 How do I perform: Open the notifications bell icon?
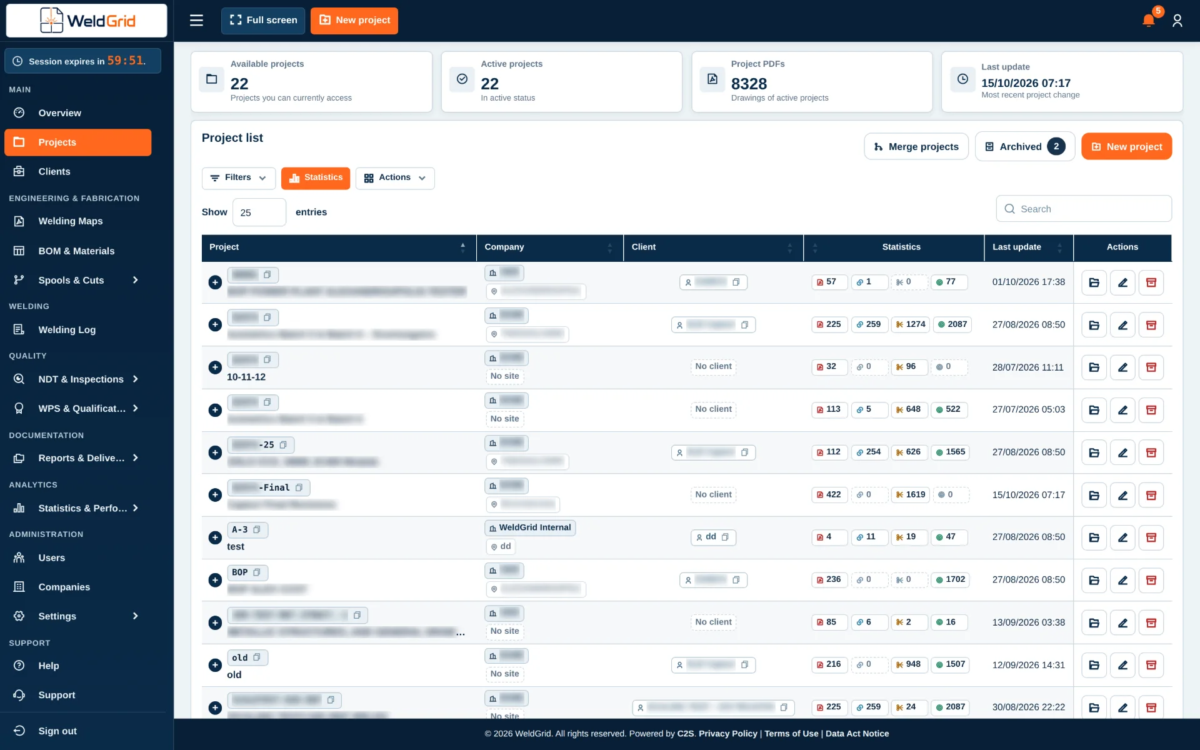tap(1148, 20)
